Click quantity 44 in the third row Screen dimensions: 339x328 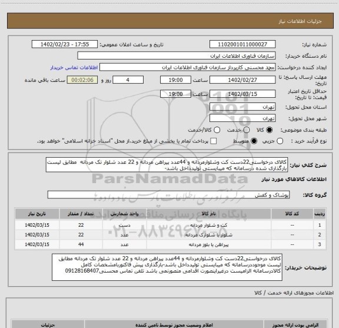tap(81, 244)
